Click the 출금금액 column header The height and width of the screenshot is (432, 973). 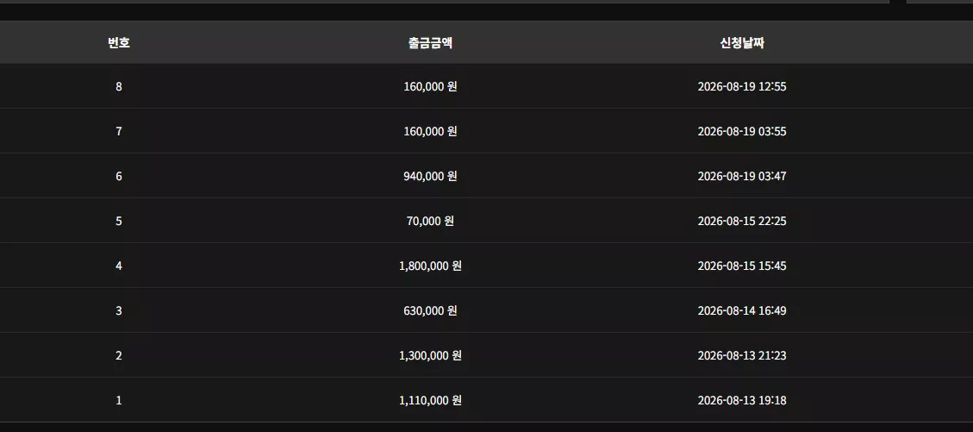pyautogui.click(x=430, y=43)
